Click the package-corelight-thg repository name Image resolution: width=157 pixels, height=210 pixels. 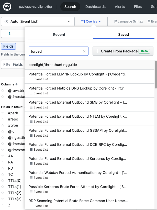36,7
